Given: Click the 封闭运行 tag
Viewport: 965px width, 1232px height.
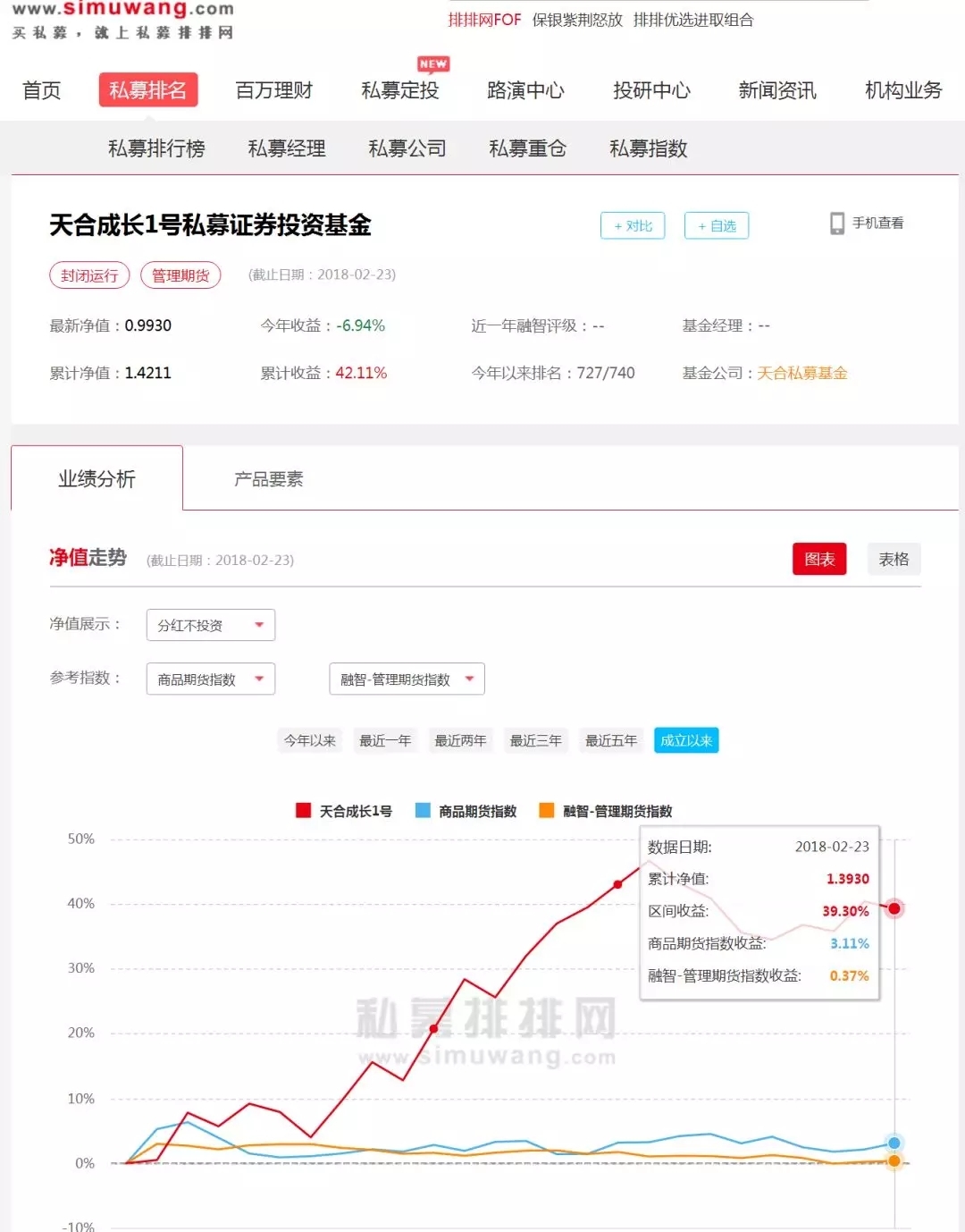Looking at the screenshot, I should (89, 275).
